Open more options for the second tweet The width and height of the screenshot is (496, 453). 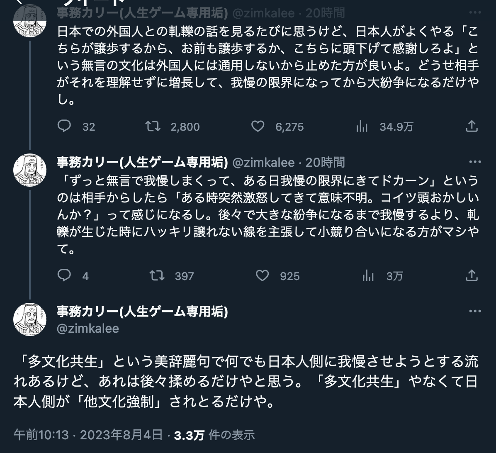tap(475, 162)
